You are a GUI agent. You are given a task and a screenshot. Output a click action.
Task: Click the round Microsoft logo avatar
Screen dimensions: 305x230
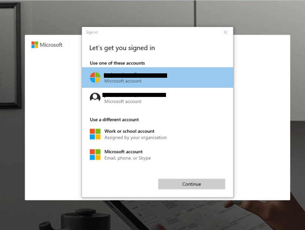(95, 77)
